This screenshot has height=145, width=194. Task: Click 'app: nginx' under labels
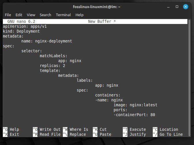click(107, 85)
